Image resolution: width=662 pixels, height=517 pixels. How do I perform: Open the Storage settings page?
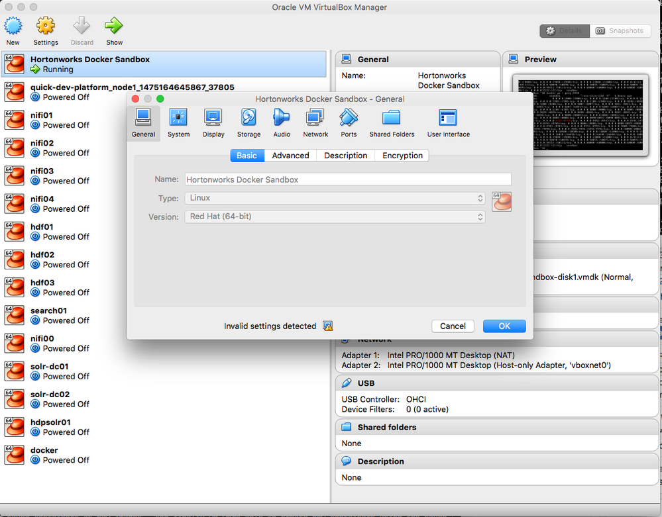pyautogui.click(x=248, y=122)
